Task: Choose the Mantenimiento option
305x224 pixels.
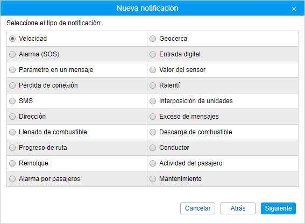Action: (x=153, y=179)
